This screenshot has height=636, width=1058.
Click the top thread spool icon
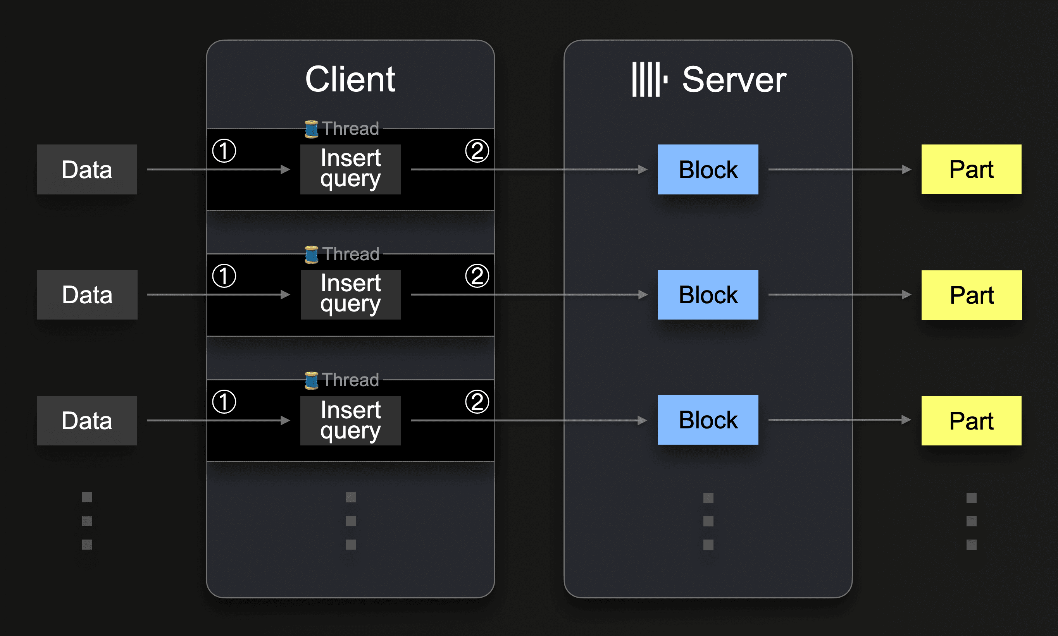click(x=312, y=129)
